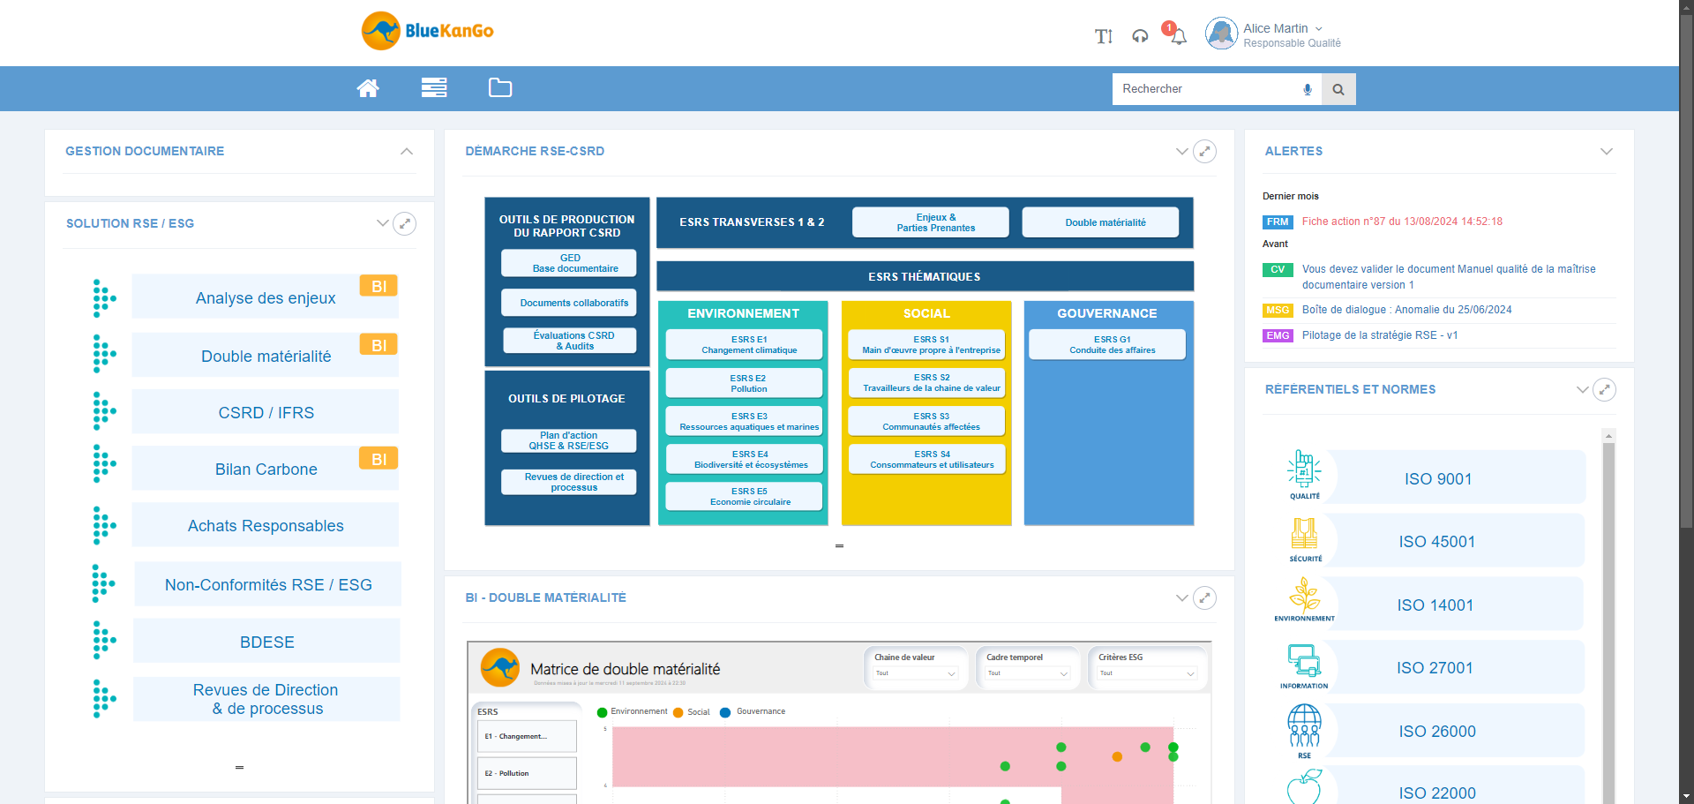Click the dotted icon beside BDESE
Screen dimensions: 1694x804
104,641
